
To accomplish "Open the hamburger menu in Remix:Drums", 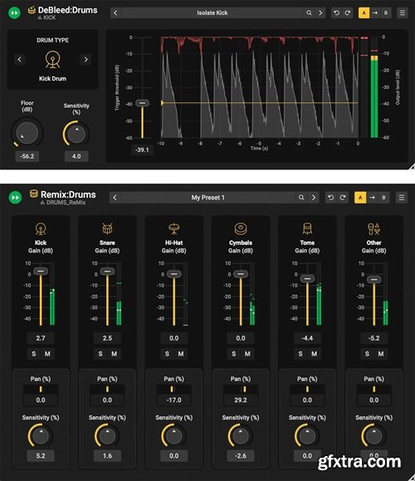I will tap(402, 198).
